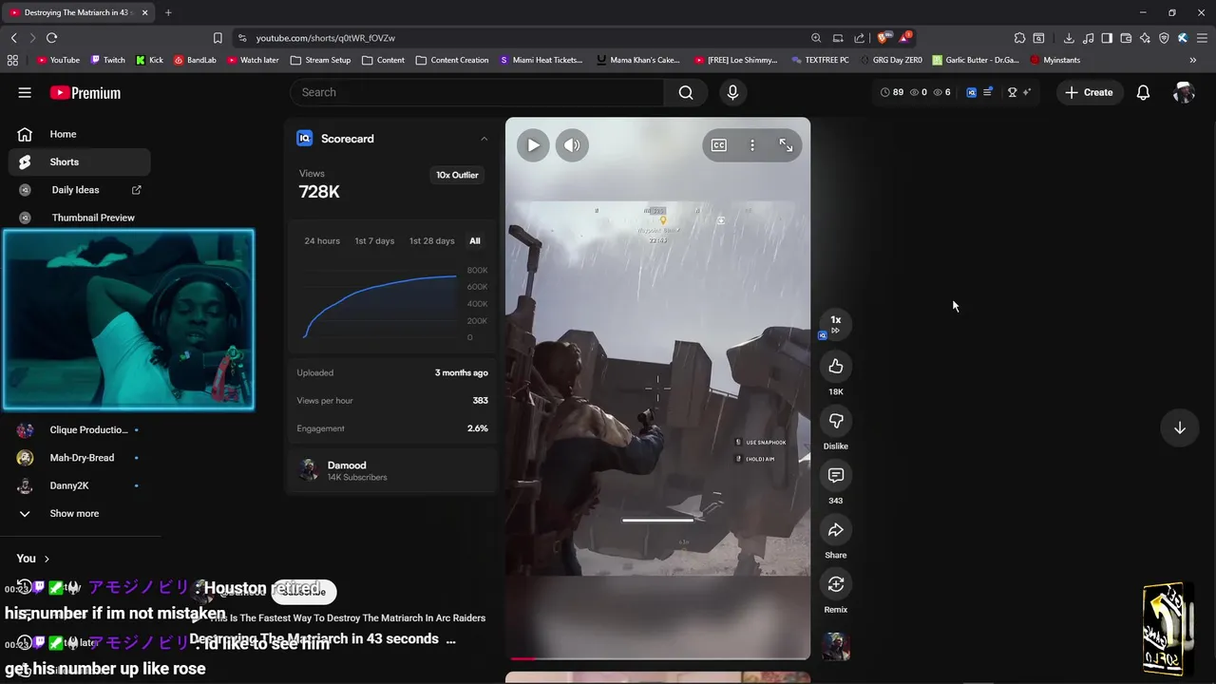Viewport: 1216px width, 684px height.
Task: Expand the You section chevron
Action: (x=47, y=559)
